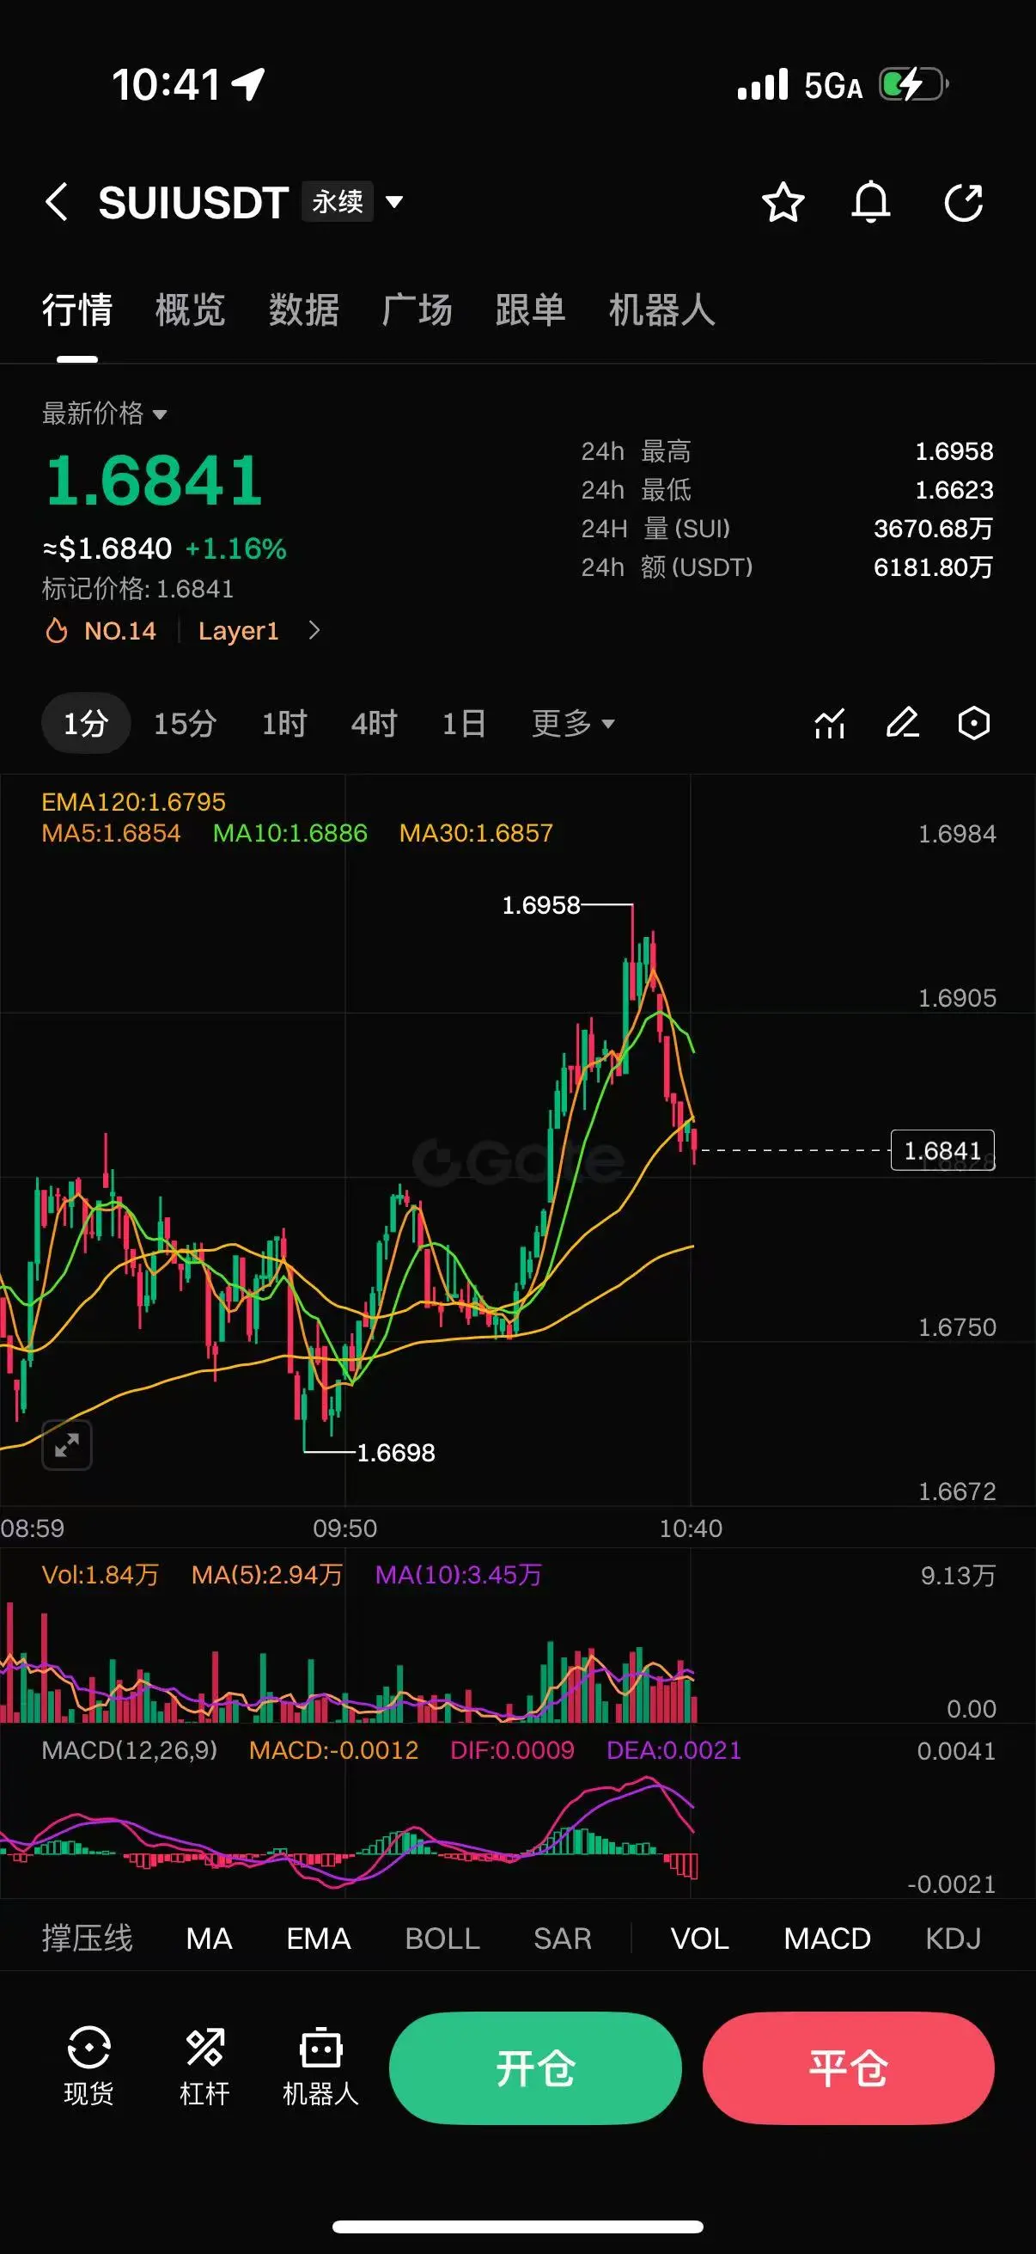1036x2254 pixels.
Task: Toggle KDJ sub-indicator
Action: point(953,1939)
